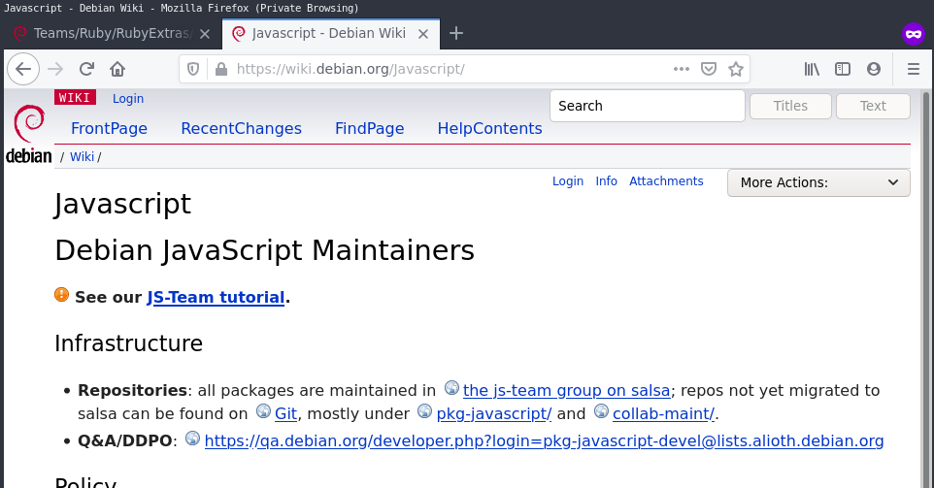Click the bold Repositories label

133,390
